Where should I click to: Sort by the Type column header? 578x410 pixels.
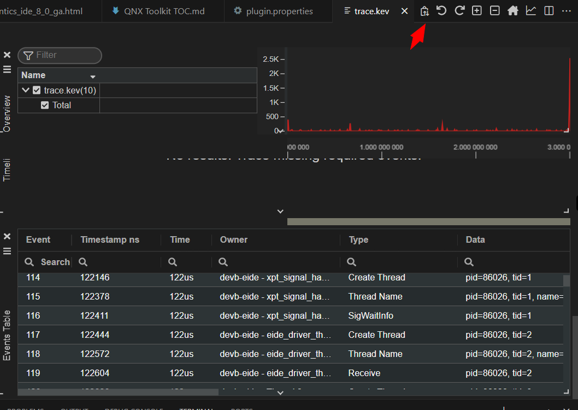(x=358, y=239)
